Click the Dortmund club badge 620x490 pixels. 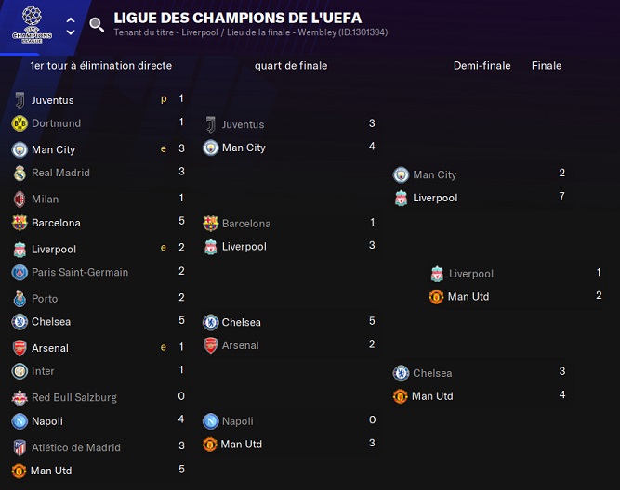(20, 123)
